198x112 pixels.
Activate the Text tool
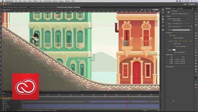coord(196,27)
